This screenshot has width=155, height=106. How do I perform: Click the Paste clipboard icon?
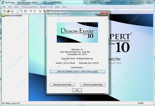(x=26, y=11)
